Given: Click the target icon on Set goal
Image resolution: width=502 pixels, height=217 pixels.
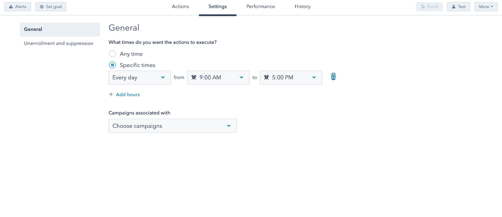Looking at the screenshot, I should tap(42, 7).
